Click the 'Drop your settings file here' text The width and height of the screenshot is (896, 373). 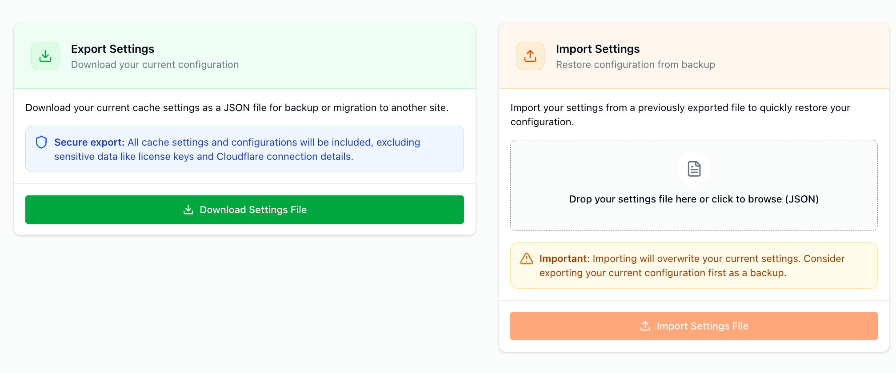tap(693, 199)
